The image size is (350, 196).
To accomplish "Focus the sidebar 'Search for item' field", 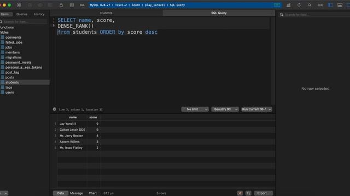I will 24,22.
